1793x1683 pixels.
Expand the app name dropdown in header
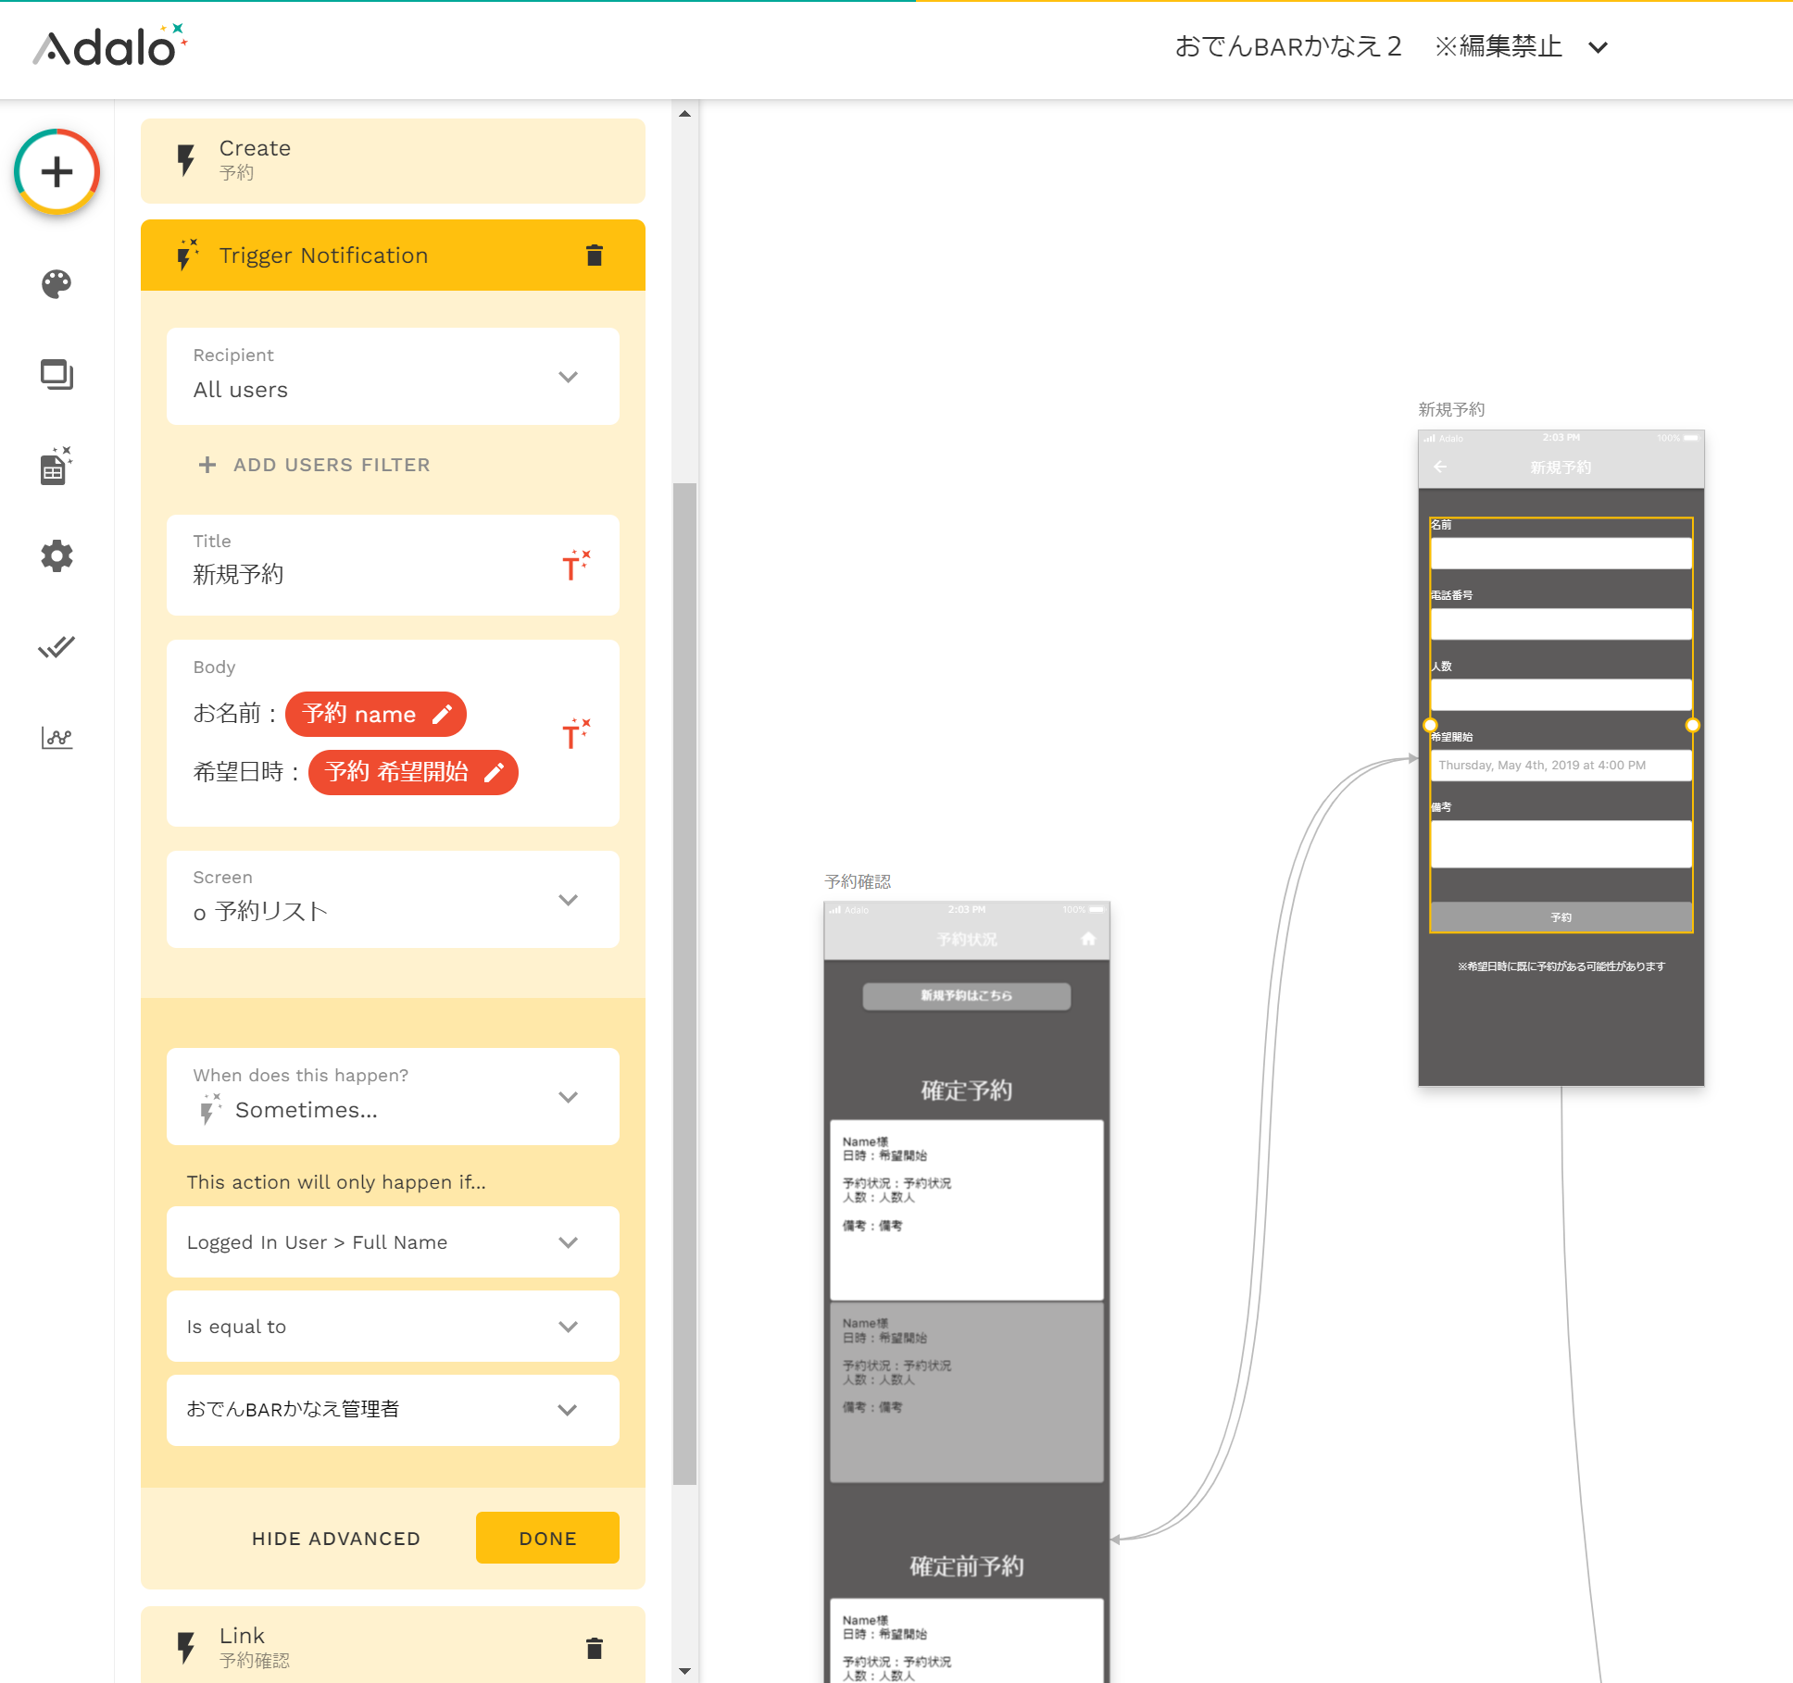(x=1598, y=47)
